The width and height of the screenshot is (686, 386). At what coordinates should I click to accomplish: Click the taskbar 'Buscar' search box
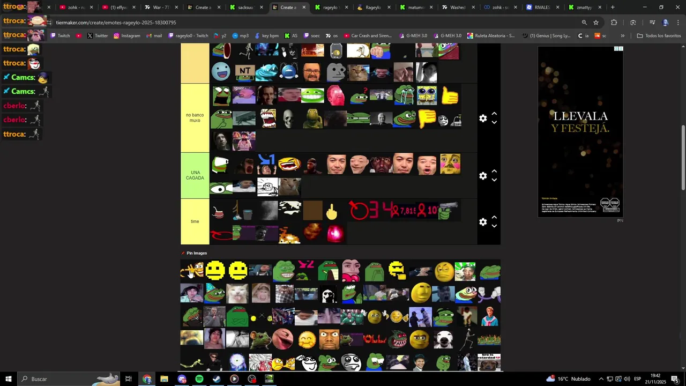69,379
